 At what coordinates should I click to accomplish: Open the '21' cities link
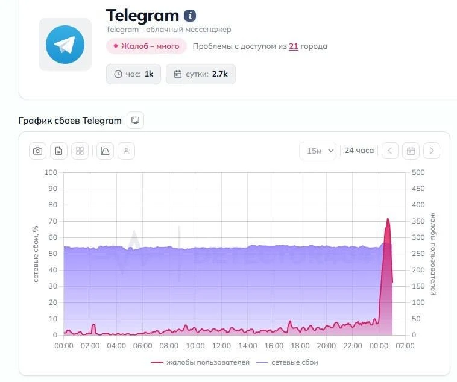tap(294, 46)
